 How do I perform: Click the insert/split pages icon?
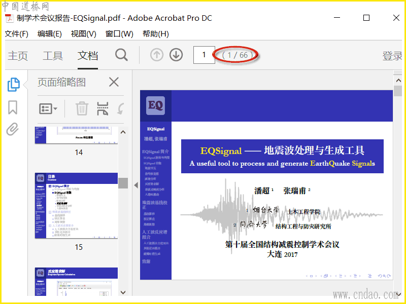(x=103, y=108)
